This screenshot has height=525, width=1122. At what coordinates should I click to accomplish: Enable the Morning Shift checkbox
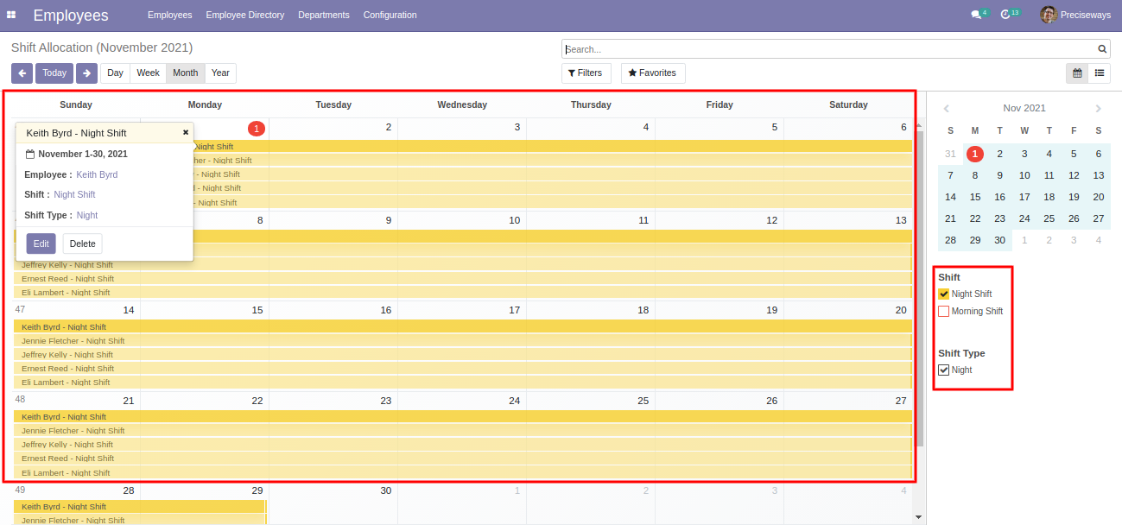tap(944, 312)
